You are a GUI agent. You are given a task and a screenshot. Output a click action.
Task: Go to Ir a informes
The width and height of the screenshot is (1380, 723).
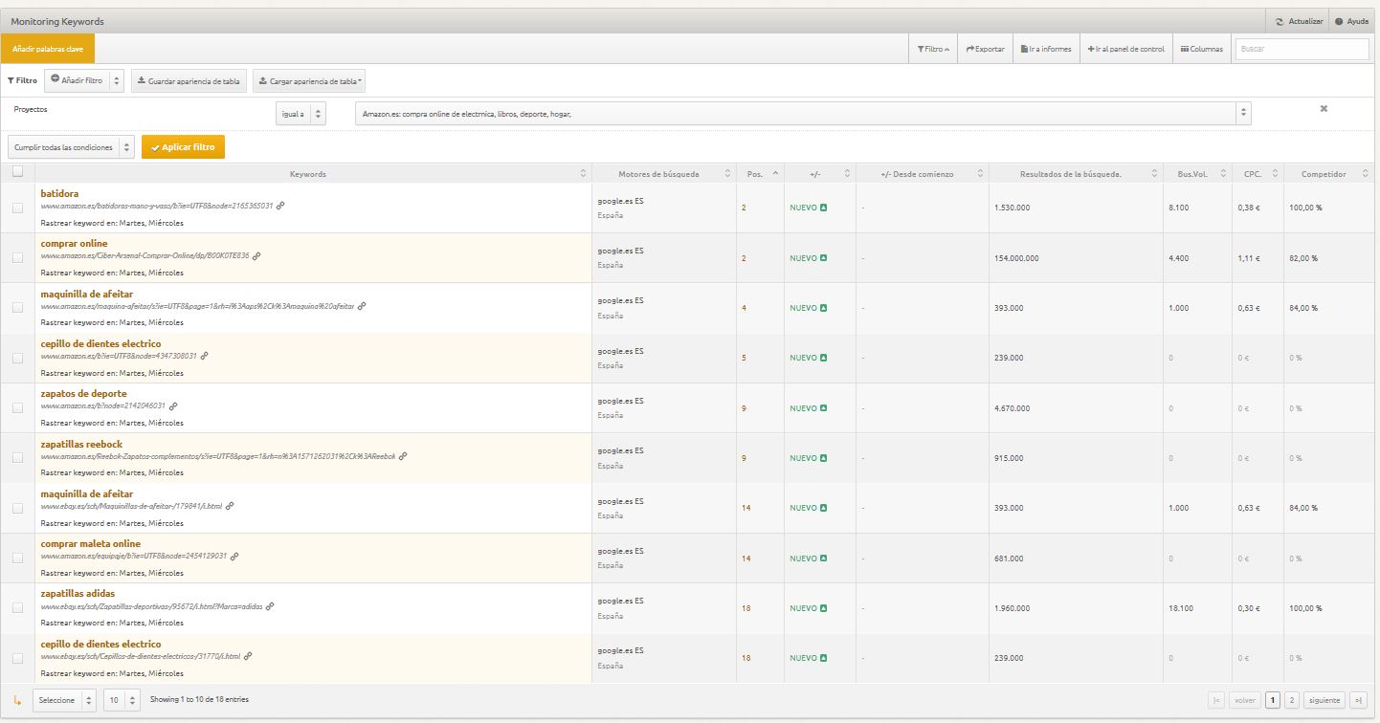coord(1045,49)
